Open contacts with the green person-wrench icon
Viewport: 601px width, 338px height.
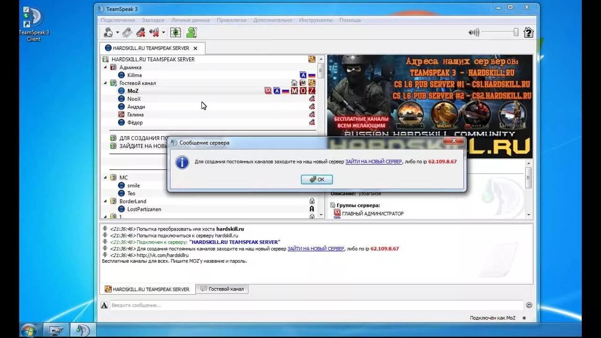[x=191, y=32]
